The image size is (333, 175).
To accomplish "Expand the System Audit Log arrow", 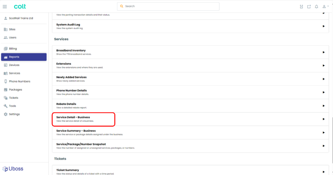I will tap(324, 26).
